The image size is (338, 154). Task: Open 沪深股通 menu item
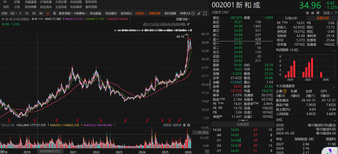46,2
